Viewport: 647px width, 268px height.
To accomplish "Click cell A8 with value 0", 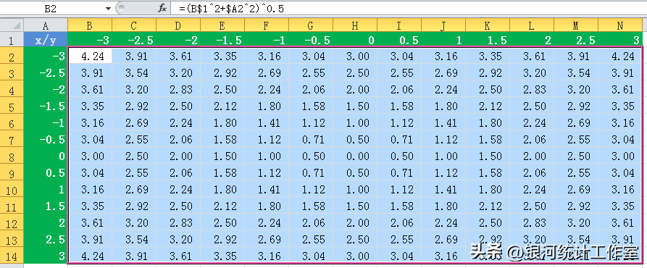I will pyautogui.click(x=46, y=156).
